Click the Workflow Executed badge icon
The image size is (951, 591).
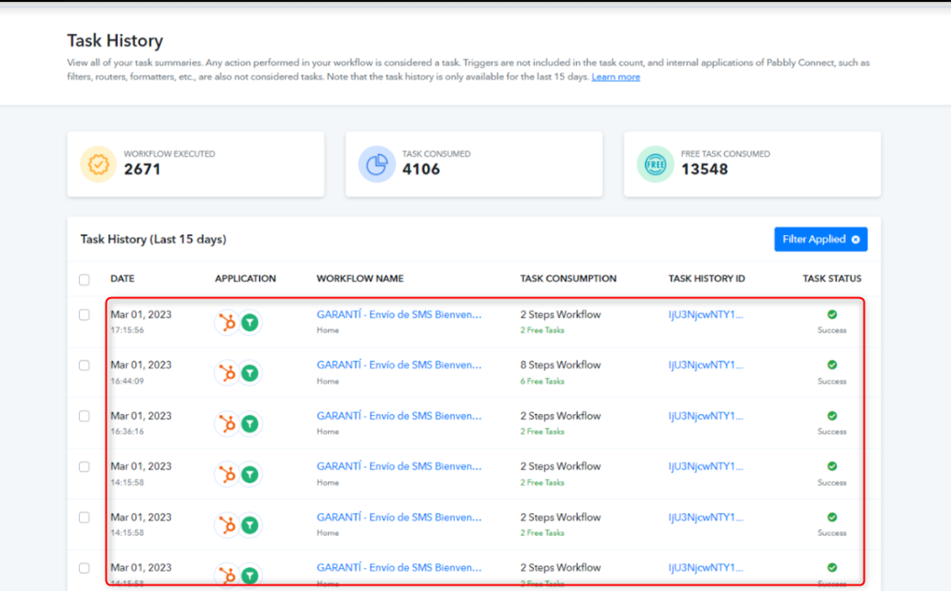click(x=98, y=164)
